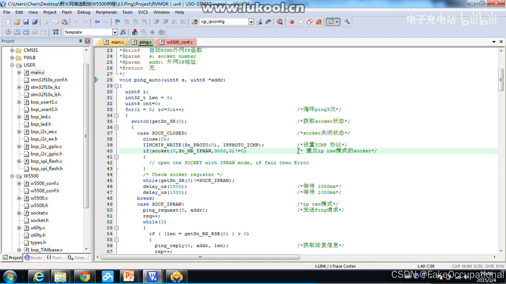Collapse the W5500 group folder
This screenshot has height=284, width=506.
tap(12, 176)
